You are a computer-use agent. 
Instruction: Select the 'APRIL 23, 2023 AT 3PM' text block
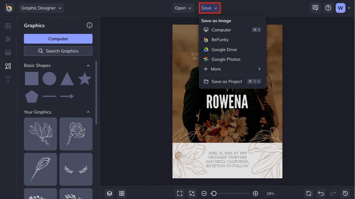point(227,160)
